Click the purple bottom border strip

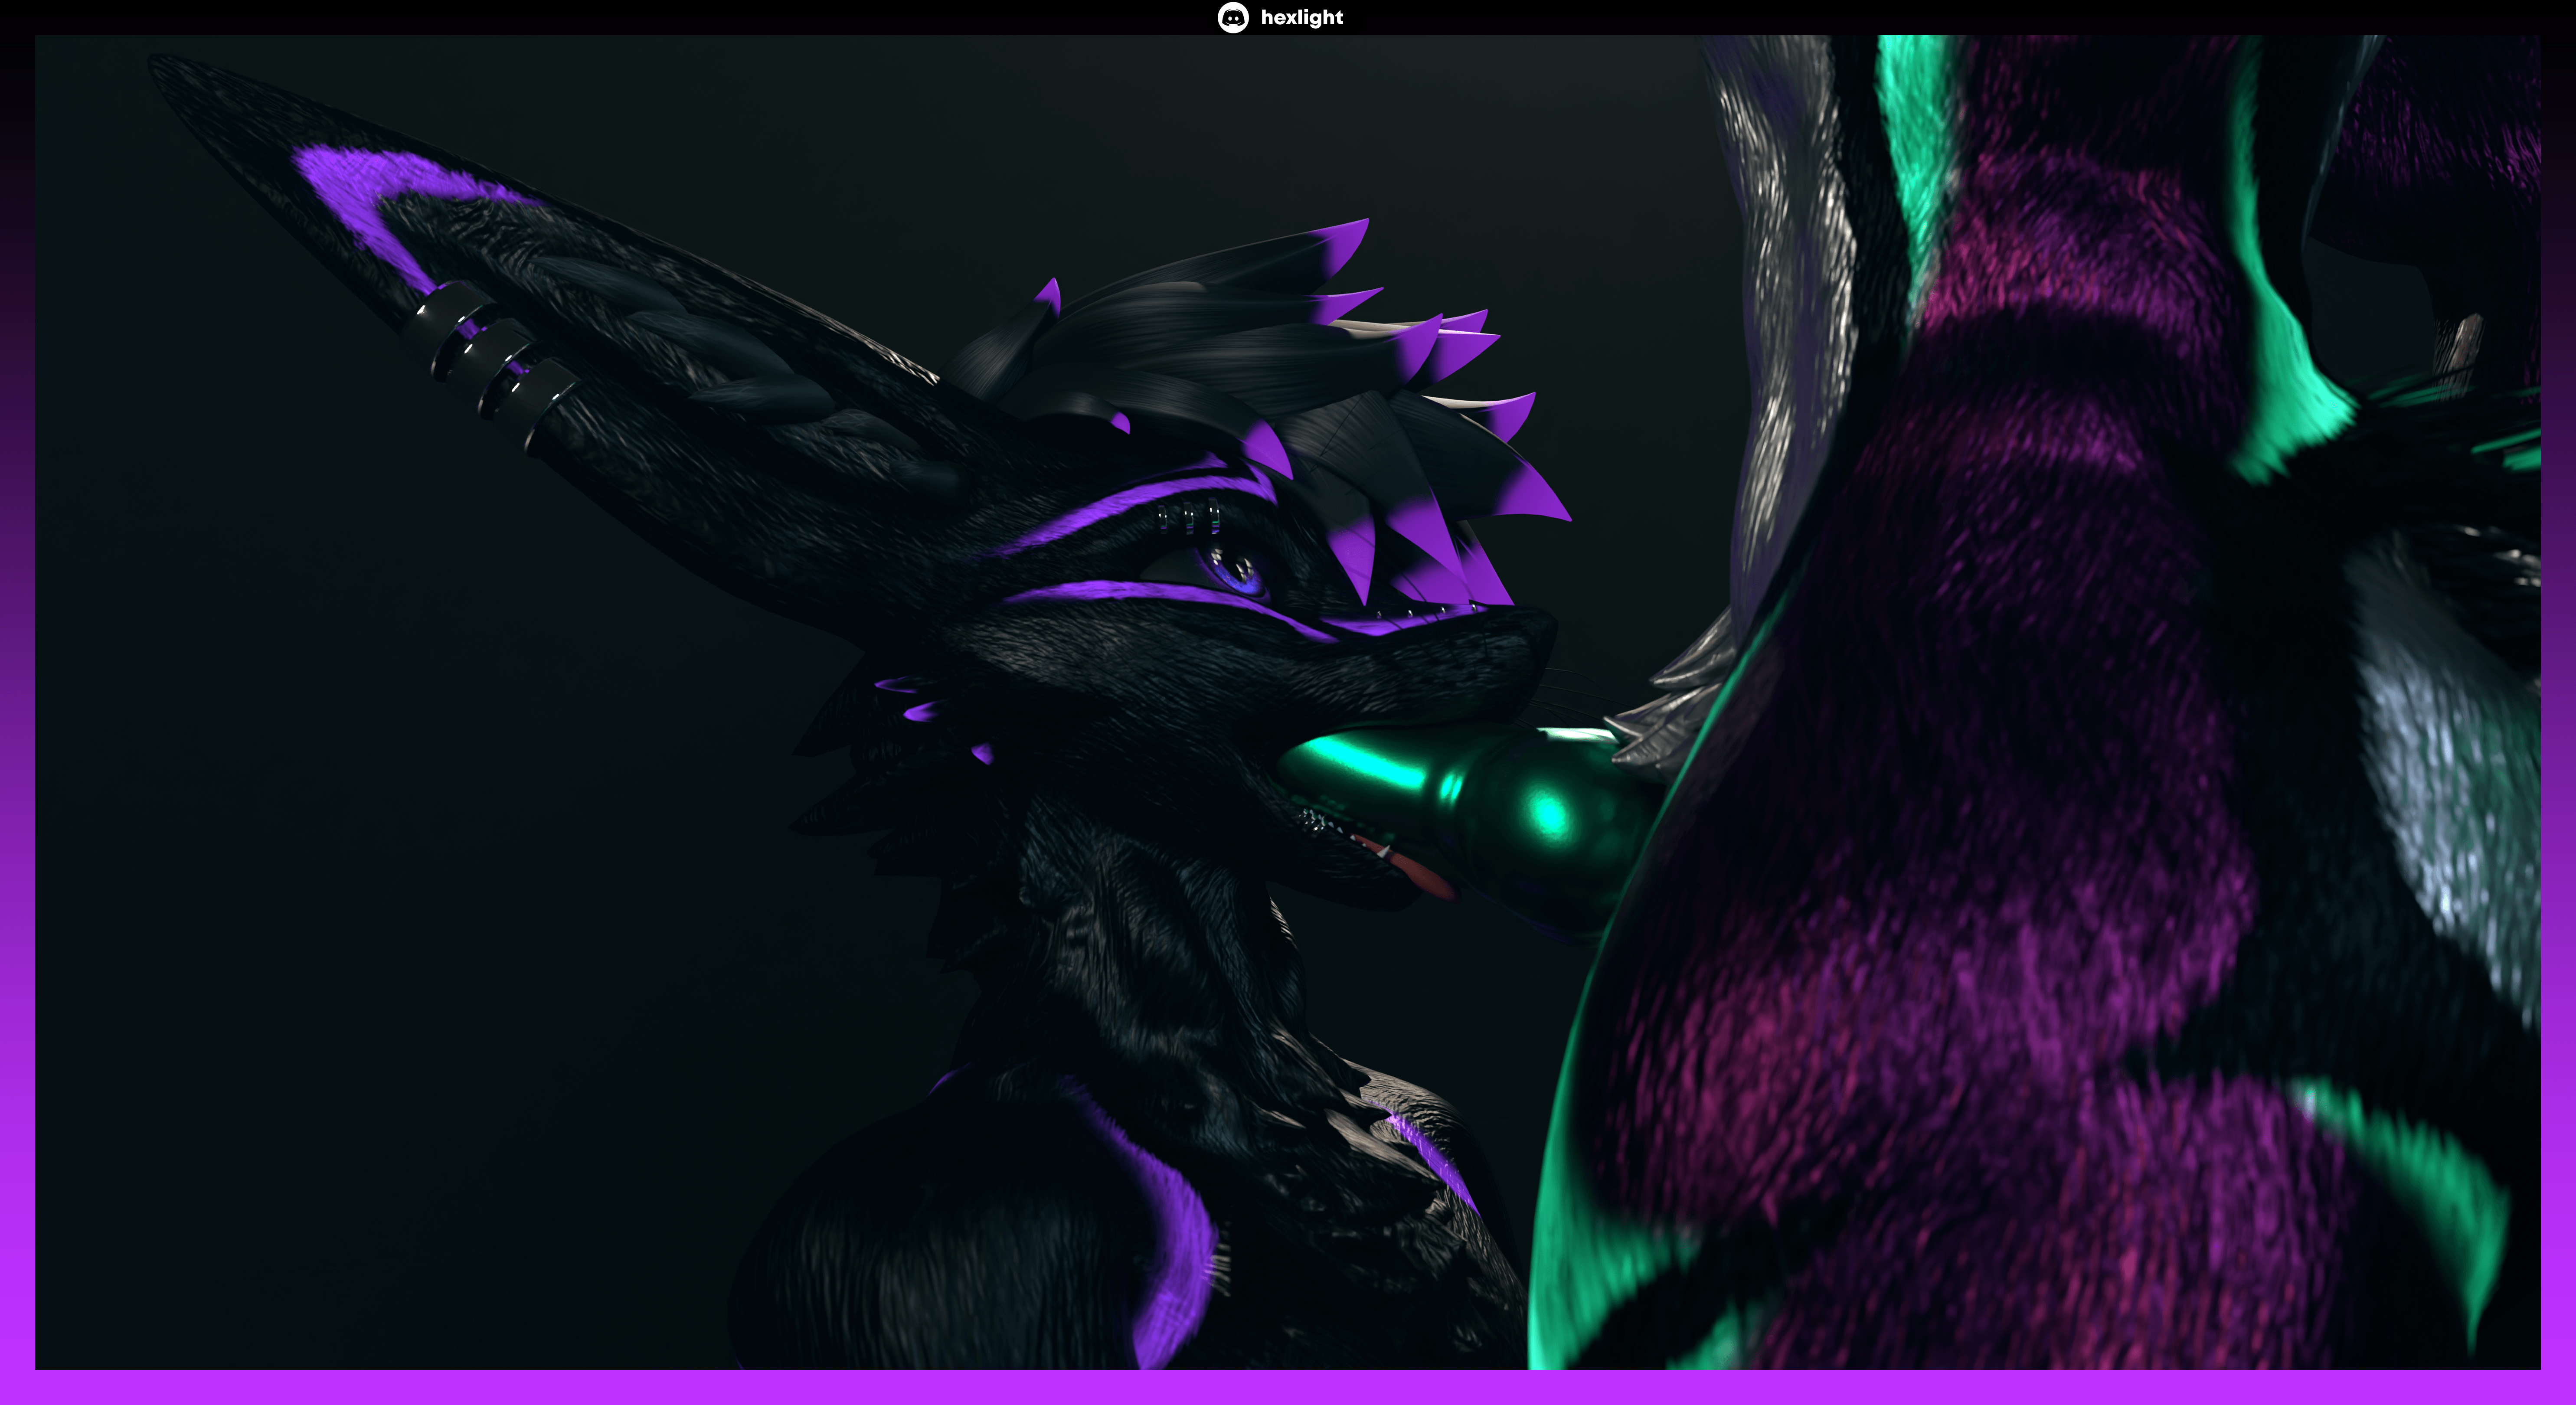[1288, 1388]
